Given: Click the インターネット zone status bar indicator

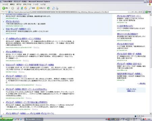Looking at the screenshot, I should coord(140,116).
